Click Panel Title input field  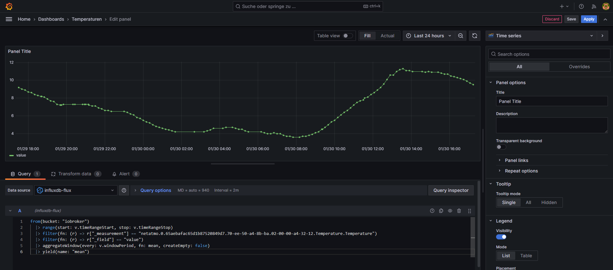tap(552, 101)
